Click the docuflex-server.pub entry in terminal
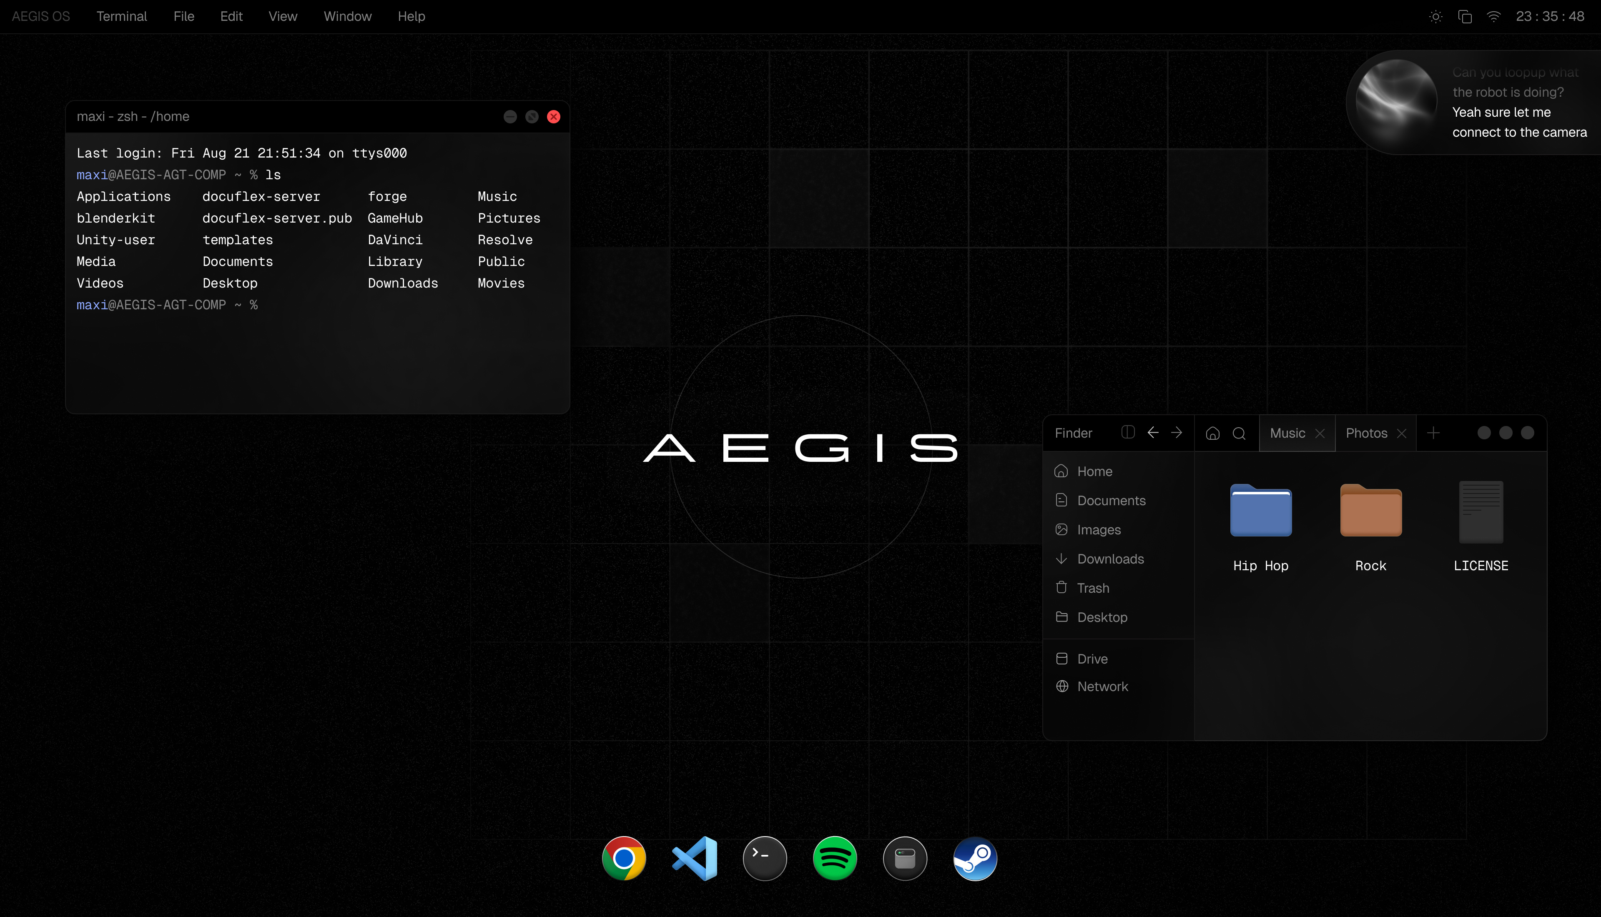Screen dimensions: 1601x917 [x=277, y=218]
